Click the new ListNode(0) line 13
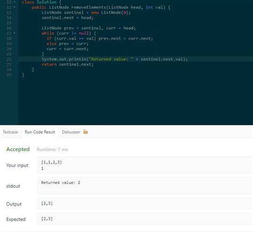253x233 pixels. point(86,13)
